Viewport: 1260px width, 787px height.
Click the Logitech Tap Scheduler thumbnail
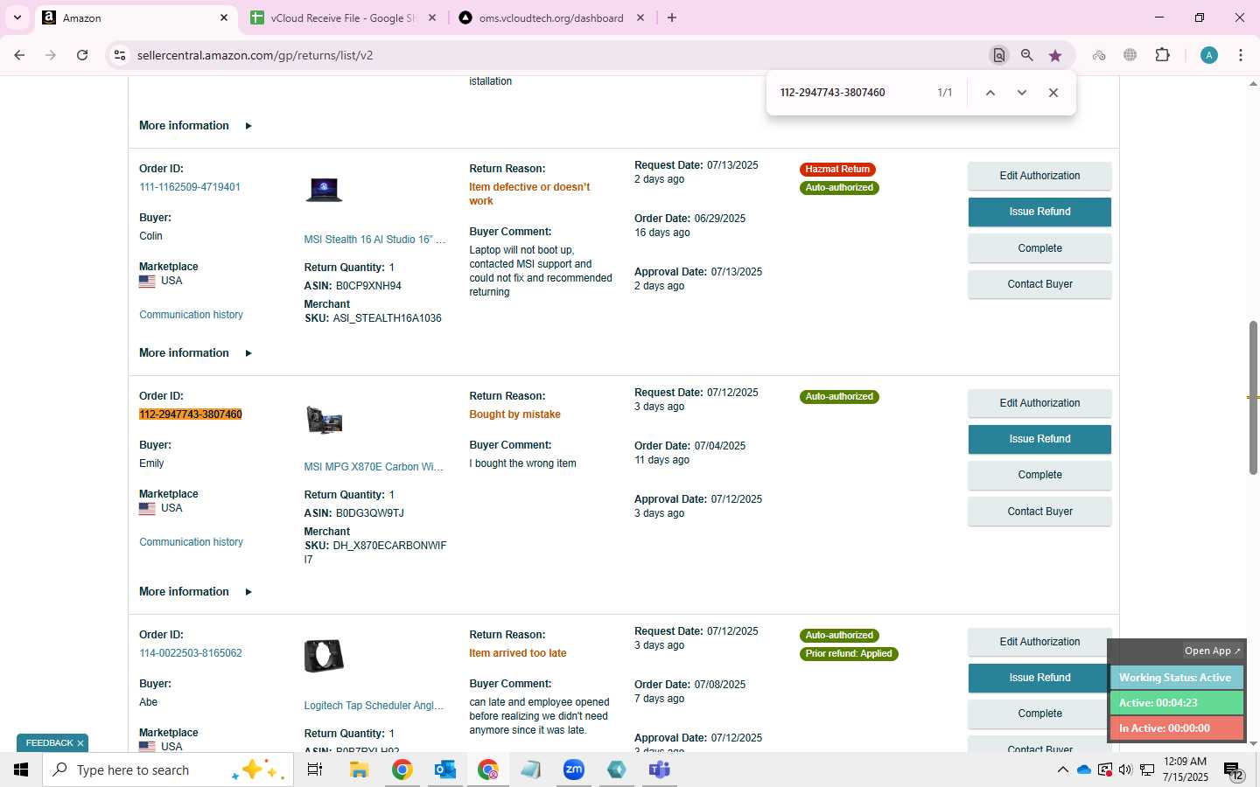[x=324, y=656]
